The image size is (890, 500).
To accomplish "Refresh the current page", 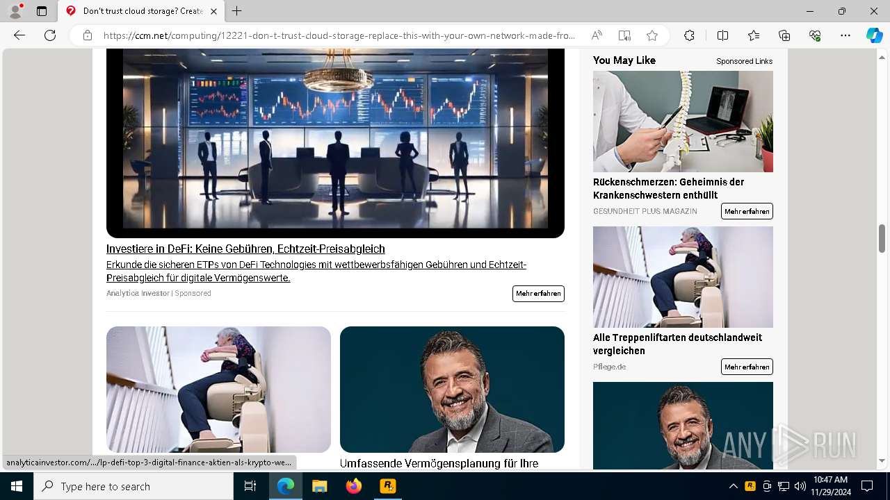I will pyautogui.click(x=50, y=35).
